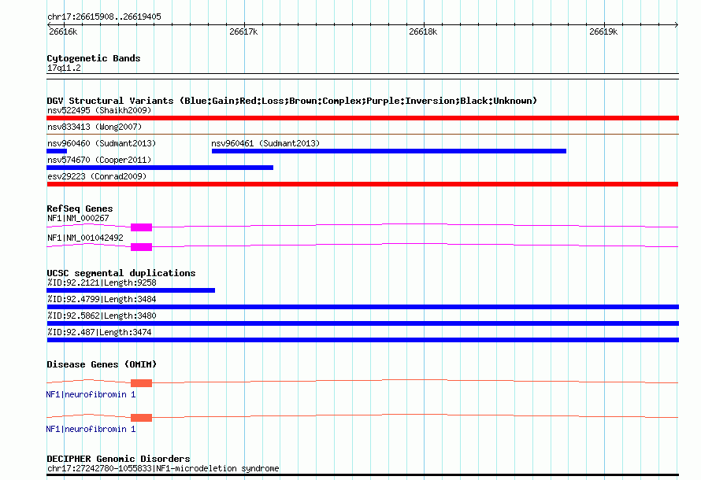This screenshot has width=701, height=480.
Task: Click the DECIPHER black disorder bar
Action: (362, 475)
